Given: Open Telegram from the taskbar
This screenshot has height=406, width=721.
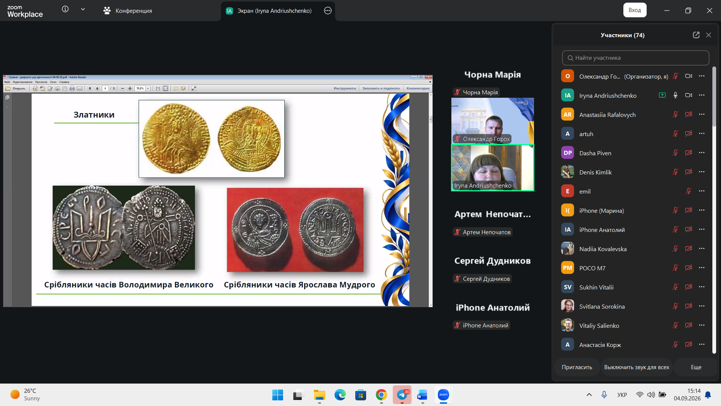Looking at the screenshot, I should (x=402, y=395).
